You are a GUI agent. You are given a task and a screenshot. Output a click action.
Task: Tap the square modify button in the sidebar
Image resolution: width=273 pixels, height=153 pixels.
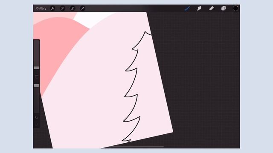[37, 76]
